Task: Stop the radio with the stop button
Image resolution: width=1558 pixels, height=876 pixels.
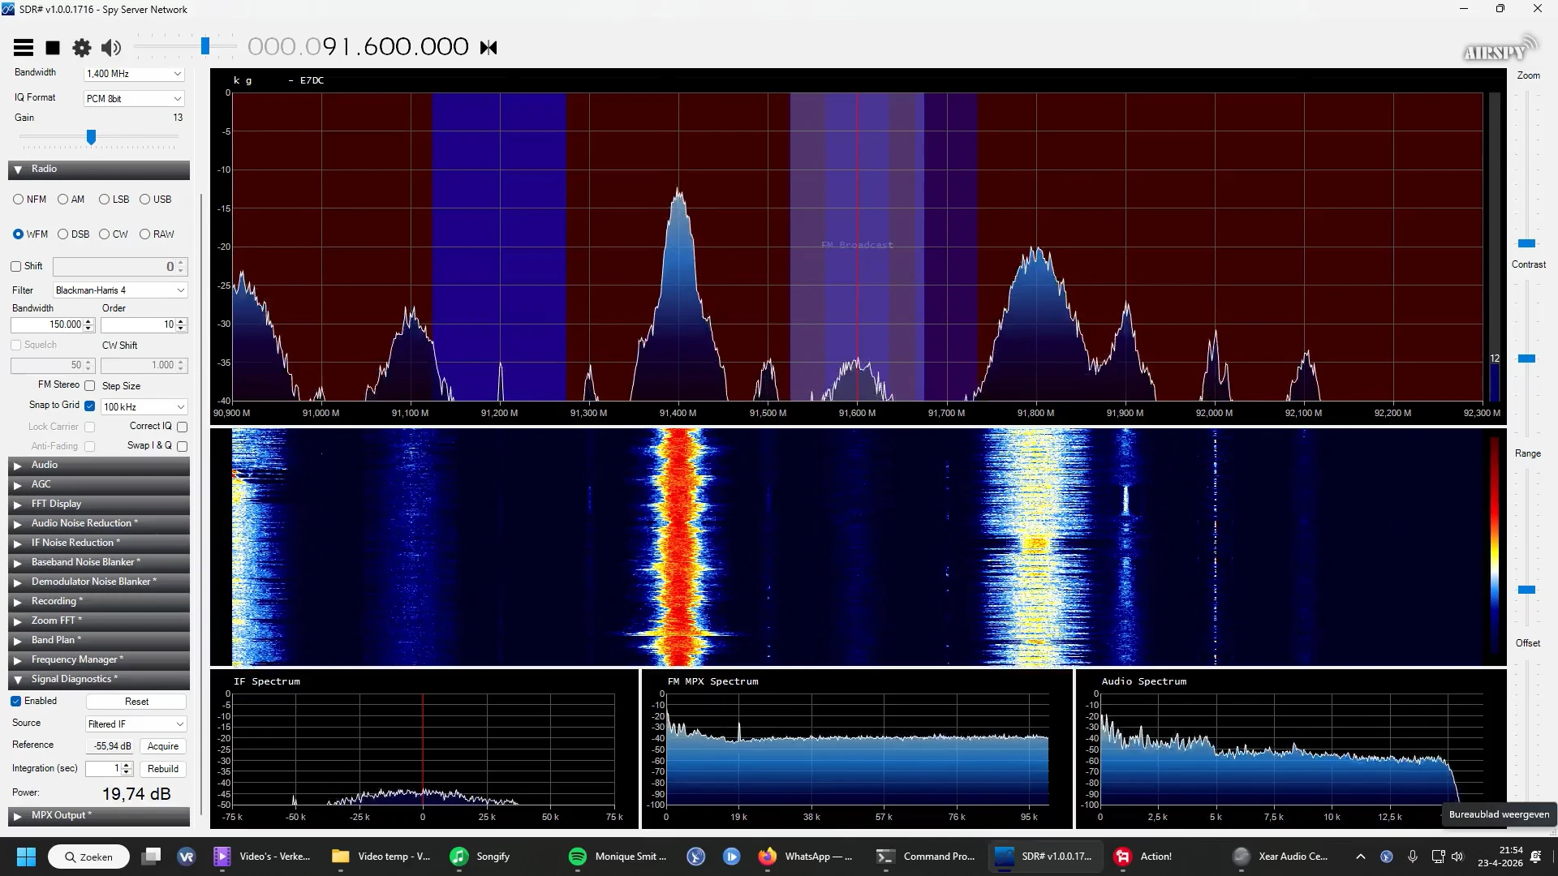Action: [53, 48]
